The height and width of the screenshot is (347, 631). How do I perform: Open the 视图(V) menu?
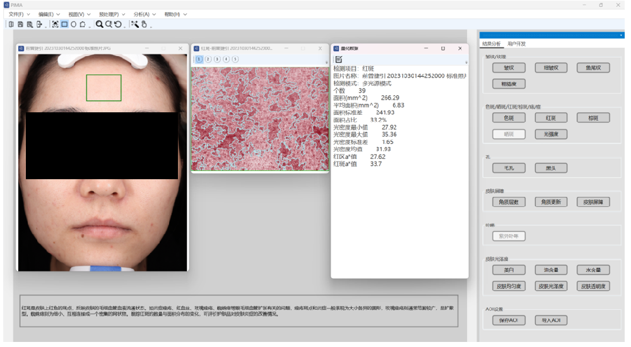[x=79, y=14]
